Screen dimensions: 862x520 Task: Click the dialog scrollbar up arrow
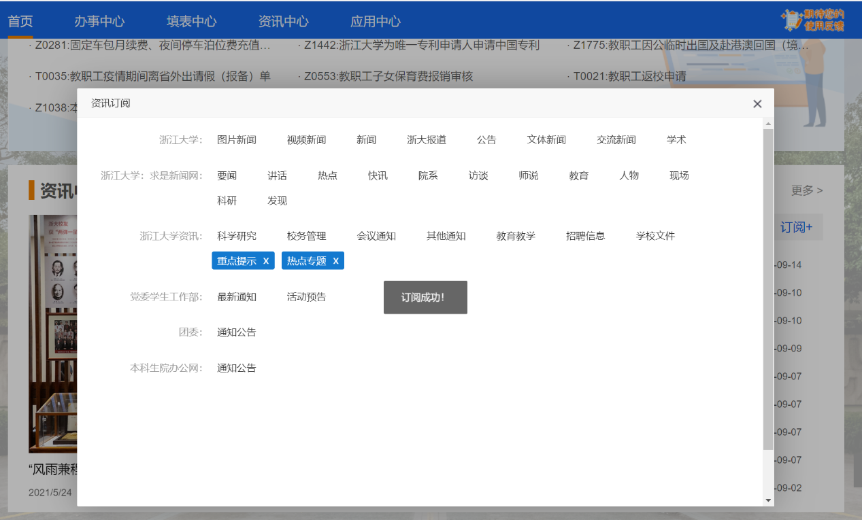(769, 124)
